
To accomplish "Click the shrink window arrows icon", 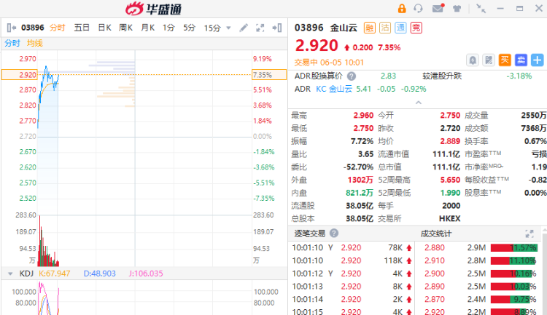I will pyautogui.click(x=481, y=9).
